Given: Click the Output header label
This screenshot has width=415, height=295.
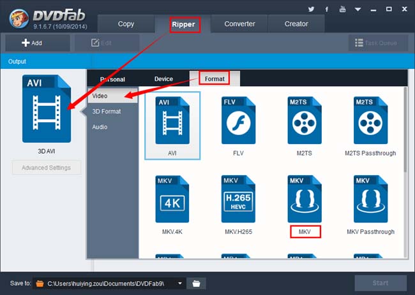Looking at the screenshot, I should pyautogui.click(x=17, y=62).
